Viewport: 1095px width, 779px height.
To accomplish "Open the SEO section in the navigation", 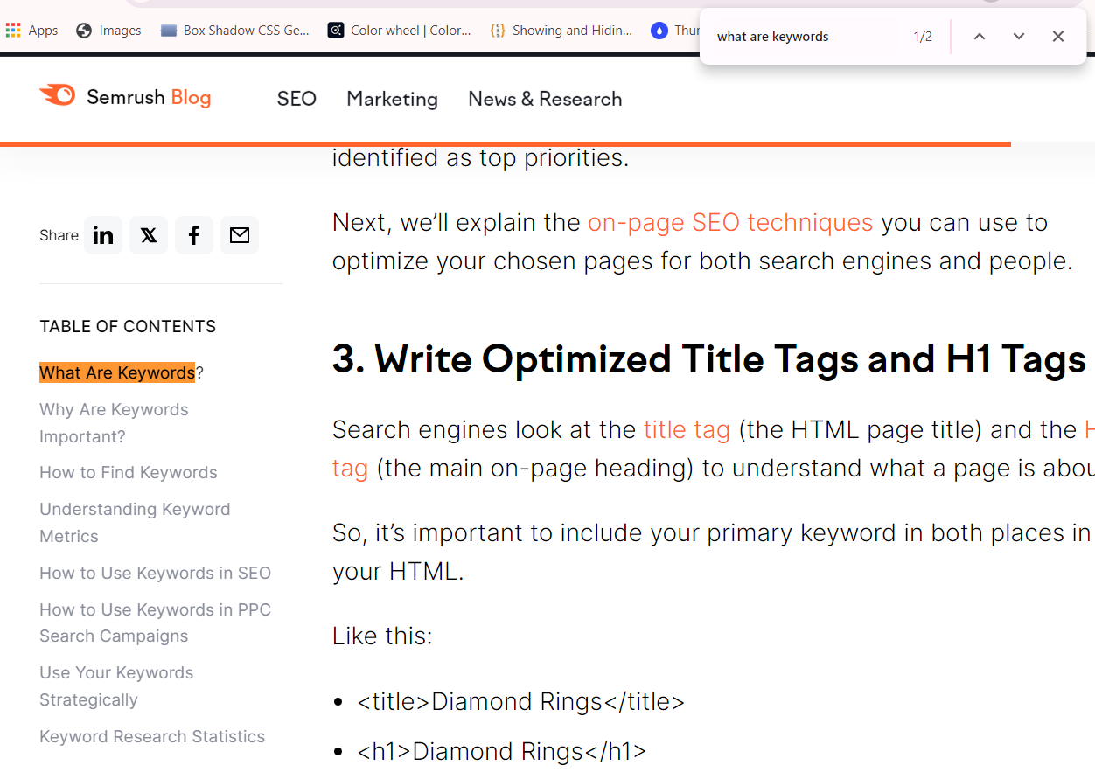I will (296, 99).
